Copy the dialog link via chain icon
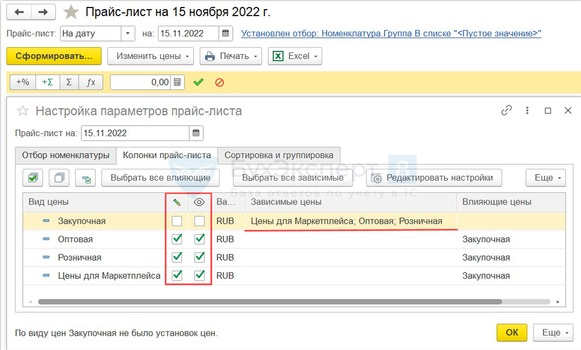 (x=506, y=111)
